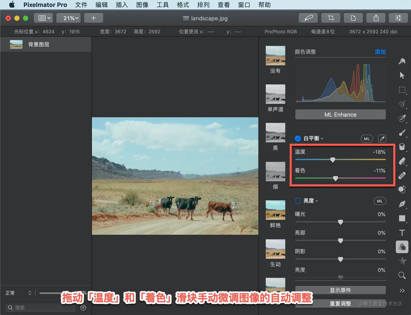Open the 21% zoom dropdown

[x=68, y=18]
